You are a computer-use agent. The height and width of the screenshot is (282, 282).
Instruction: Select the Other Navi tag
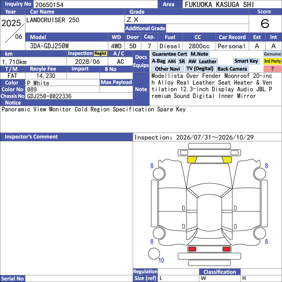coord(167,69)
